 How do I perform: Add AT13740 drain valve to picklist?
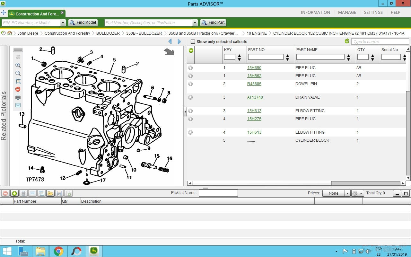point(190,97)
